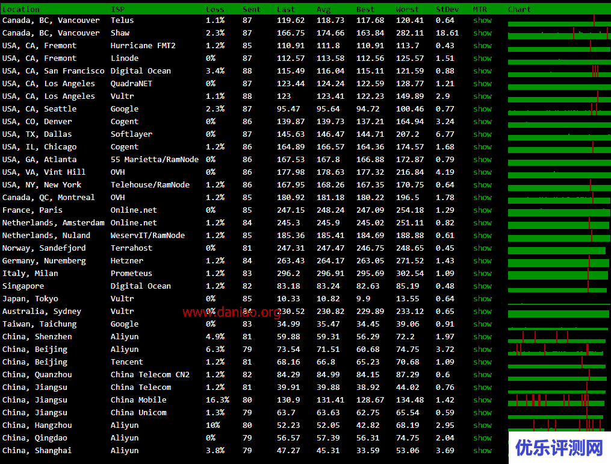This screenshot has width=611, height=464.
Task: Select the 'China, Quanzhou' location cell
Action: tap(37, 375)
